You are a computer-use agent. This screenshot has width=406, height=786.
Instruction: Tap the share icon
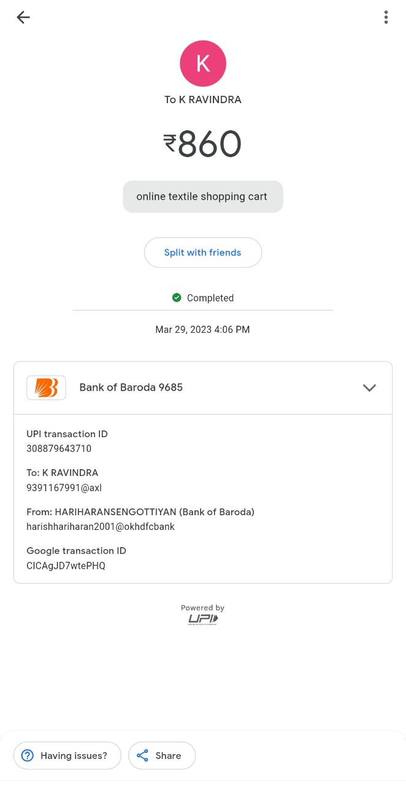pyautogui.click(x=143, y=755)
